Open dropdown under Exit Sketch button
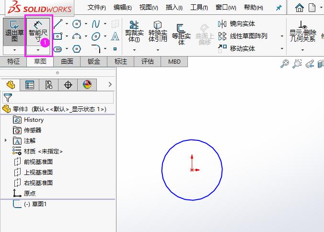Viewport: 324px width, 232px height. 14,50
